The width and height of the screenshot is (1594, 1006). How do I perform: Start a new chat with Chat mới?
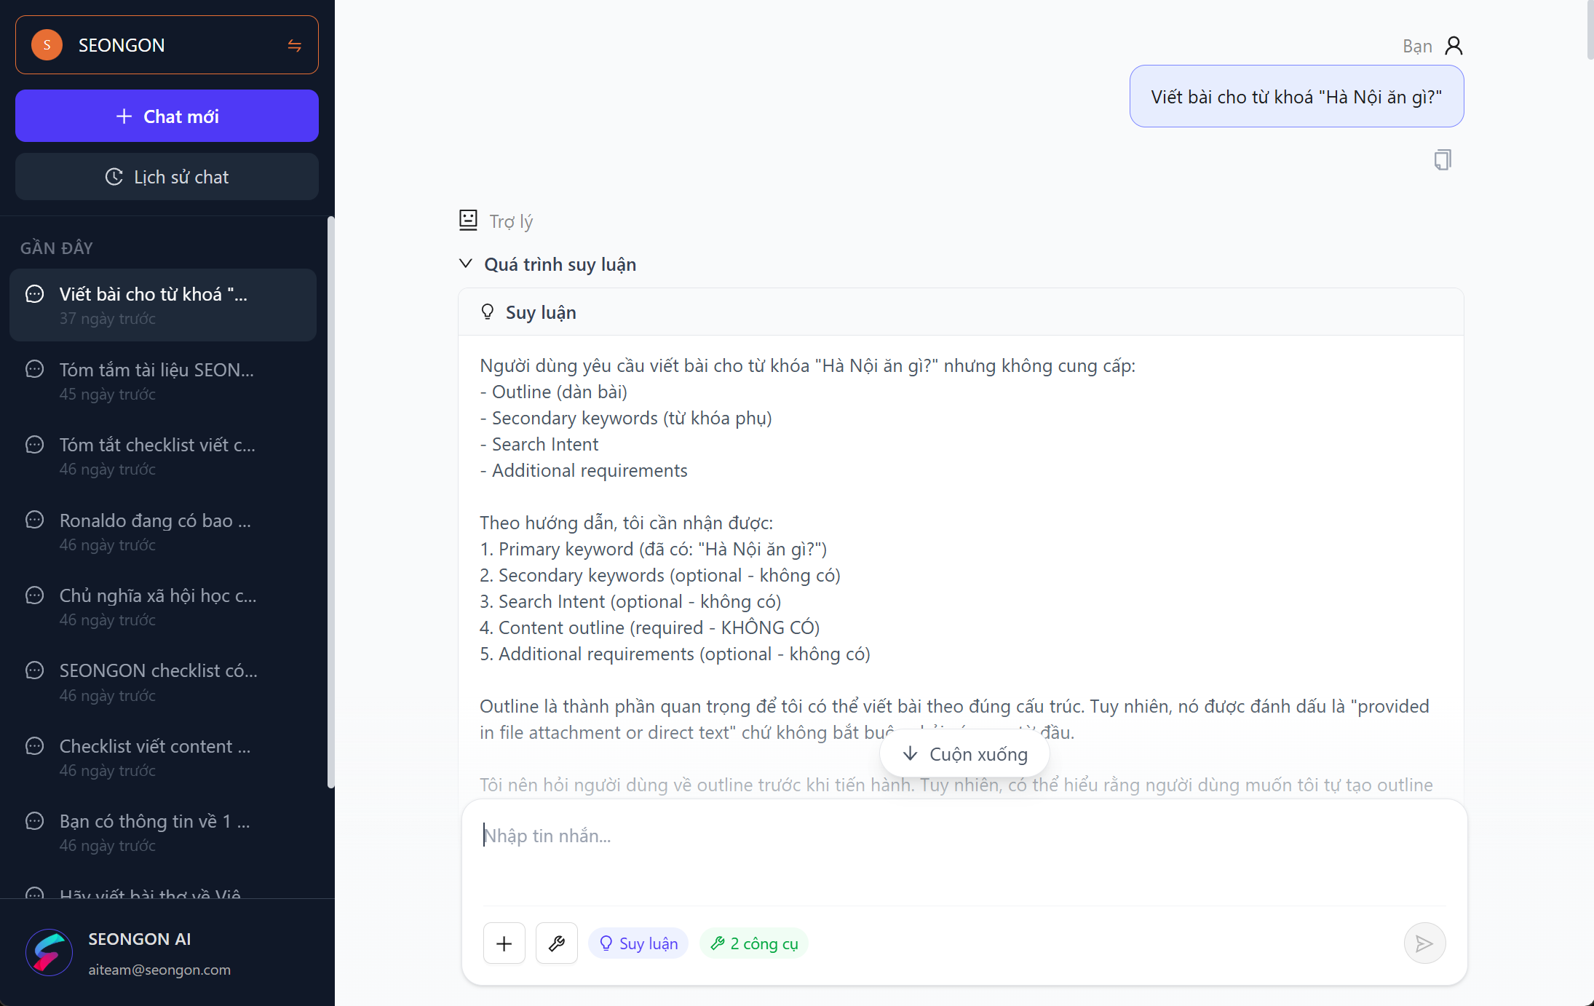pos(167,116)
